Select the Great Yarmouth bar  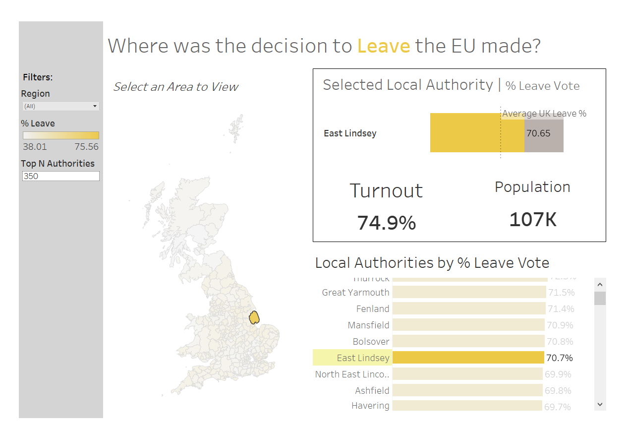pos(468,292)
